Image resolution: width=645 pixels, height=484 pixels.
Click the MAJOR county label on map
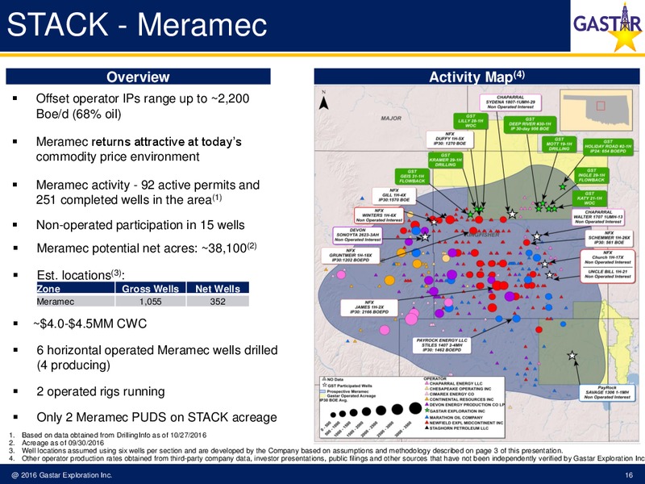[x=391, y=118]
